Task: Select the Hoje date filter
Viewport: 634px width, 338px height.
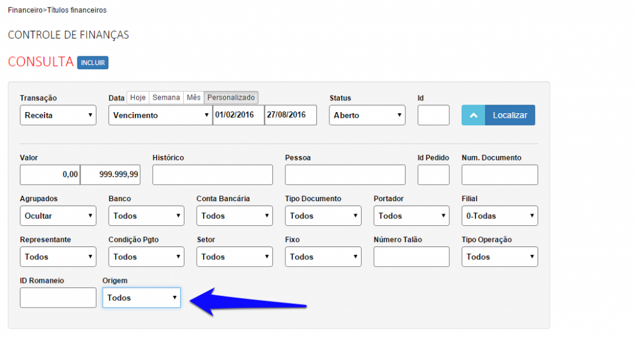Action: [x=138, y=98]
